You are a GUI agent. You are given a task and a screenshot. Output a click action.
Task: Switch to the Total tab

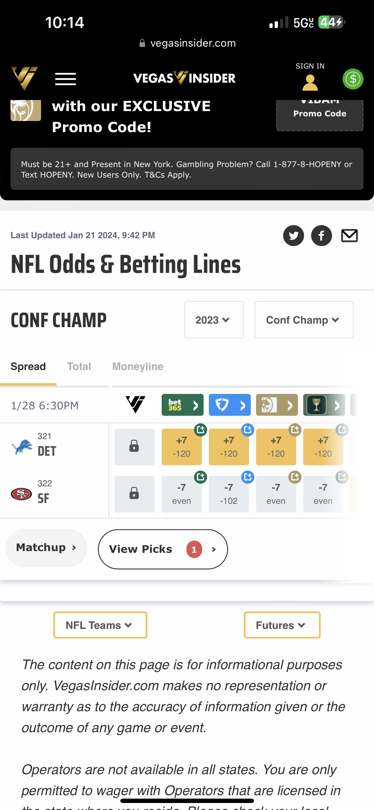coord(79,366)
